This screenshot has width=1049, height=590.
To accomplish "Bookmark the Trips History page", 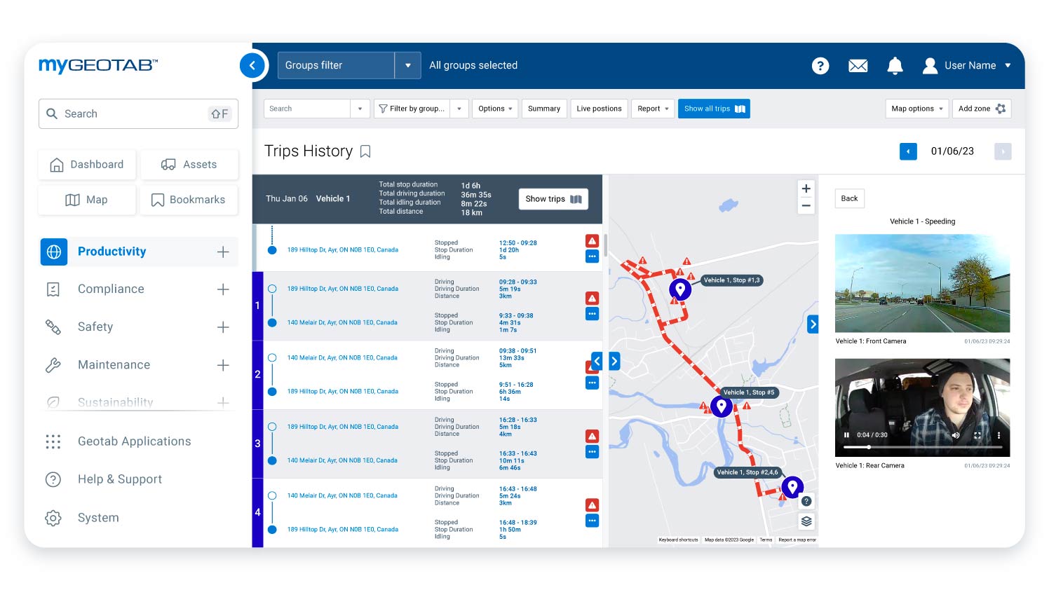I will pos(365,151).
